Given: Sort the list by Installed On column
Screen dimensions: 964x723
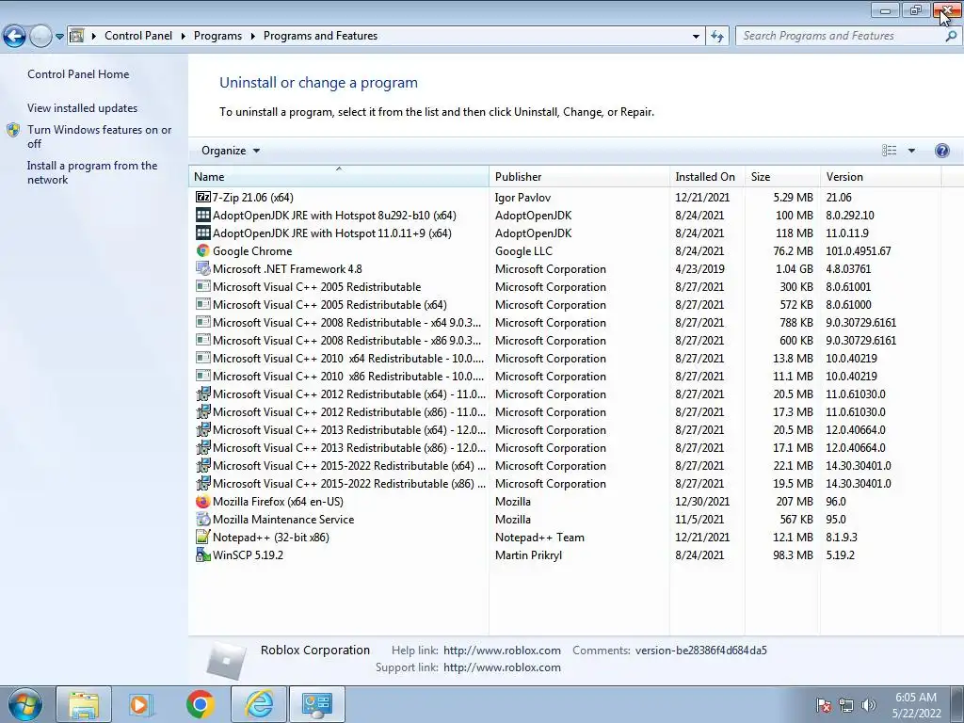Looking at the screenshot, I should point(707,176).
